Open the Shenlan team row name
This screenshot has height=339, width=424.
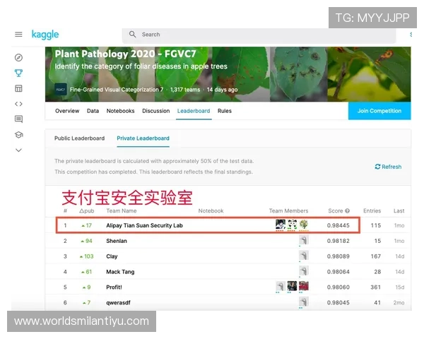click(117, 241)
